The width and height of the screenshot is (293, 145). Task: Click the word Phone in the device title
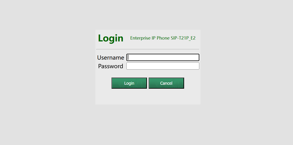point(163,38)
